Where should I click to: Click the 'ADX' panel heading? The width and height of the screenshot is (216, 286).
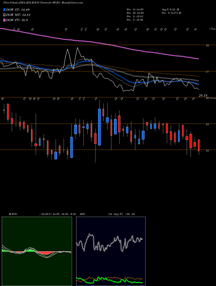coord(83,214)
